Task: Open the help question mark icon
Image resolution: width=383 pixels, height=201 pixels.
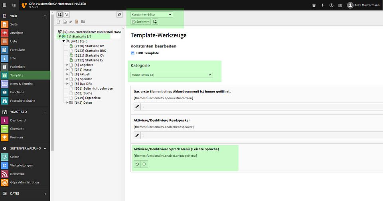Action: (x=331, y=5)
